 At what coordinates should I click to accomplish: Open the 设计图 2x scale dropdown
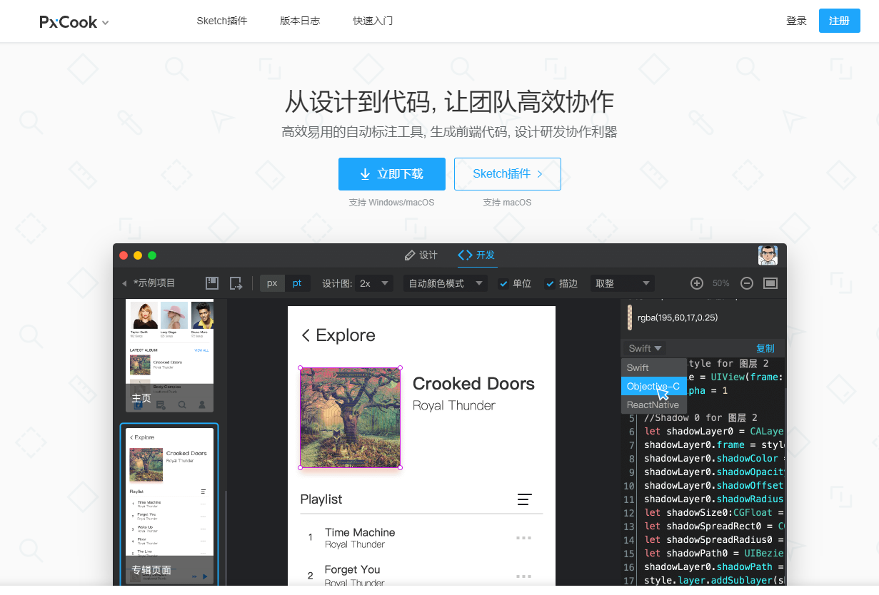pyautogui.click(x=376, y=283)
